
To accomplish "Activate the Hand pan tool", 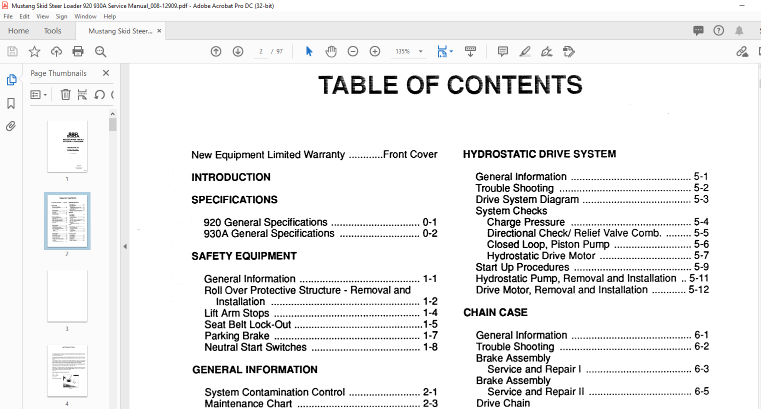I will pyautogui.click(x=331, y=51).
